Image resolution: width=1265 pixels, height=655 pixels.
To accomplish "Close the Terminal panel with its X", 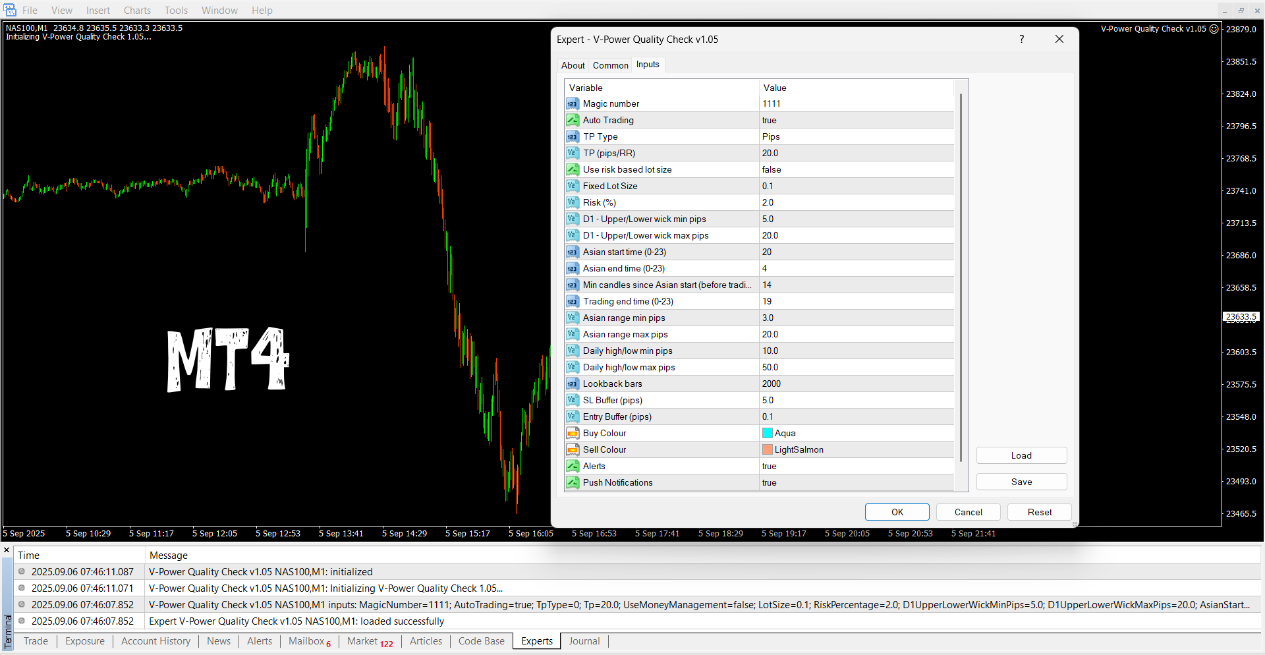I will tap(7, 550).
